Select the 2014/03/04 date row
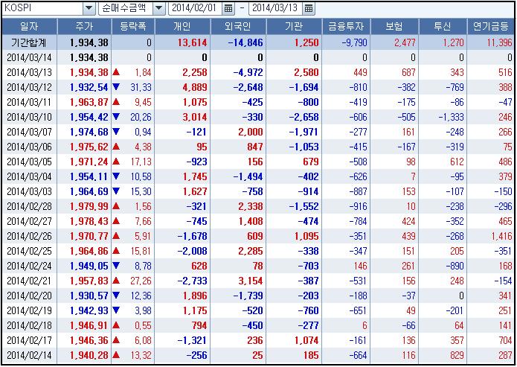 pyautogui.click(x=29, y=176)
